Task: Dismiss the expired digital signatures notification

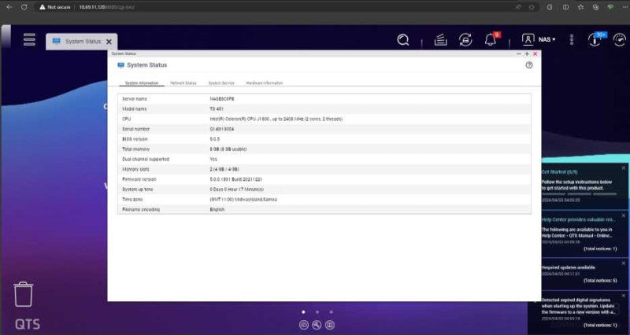Action: pyautogui.click(x=624, y=297)
